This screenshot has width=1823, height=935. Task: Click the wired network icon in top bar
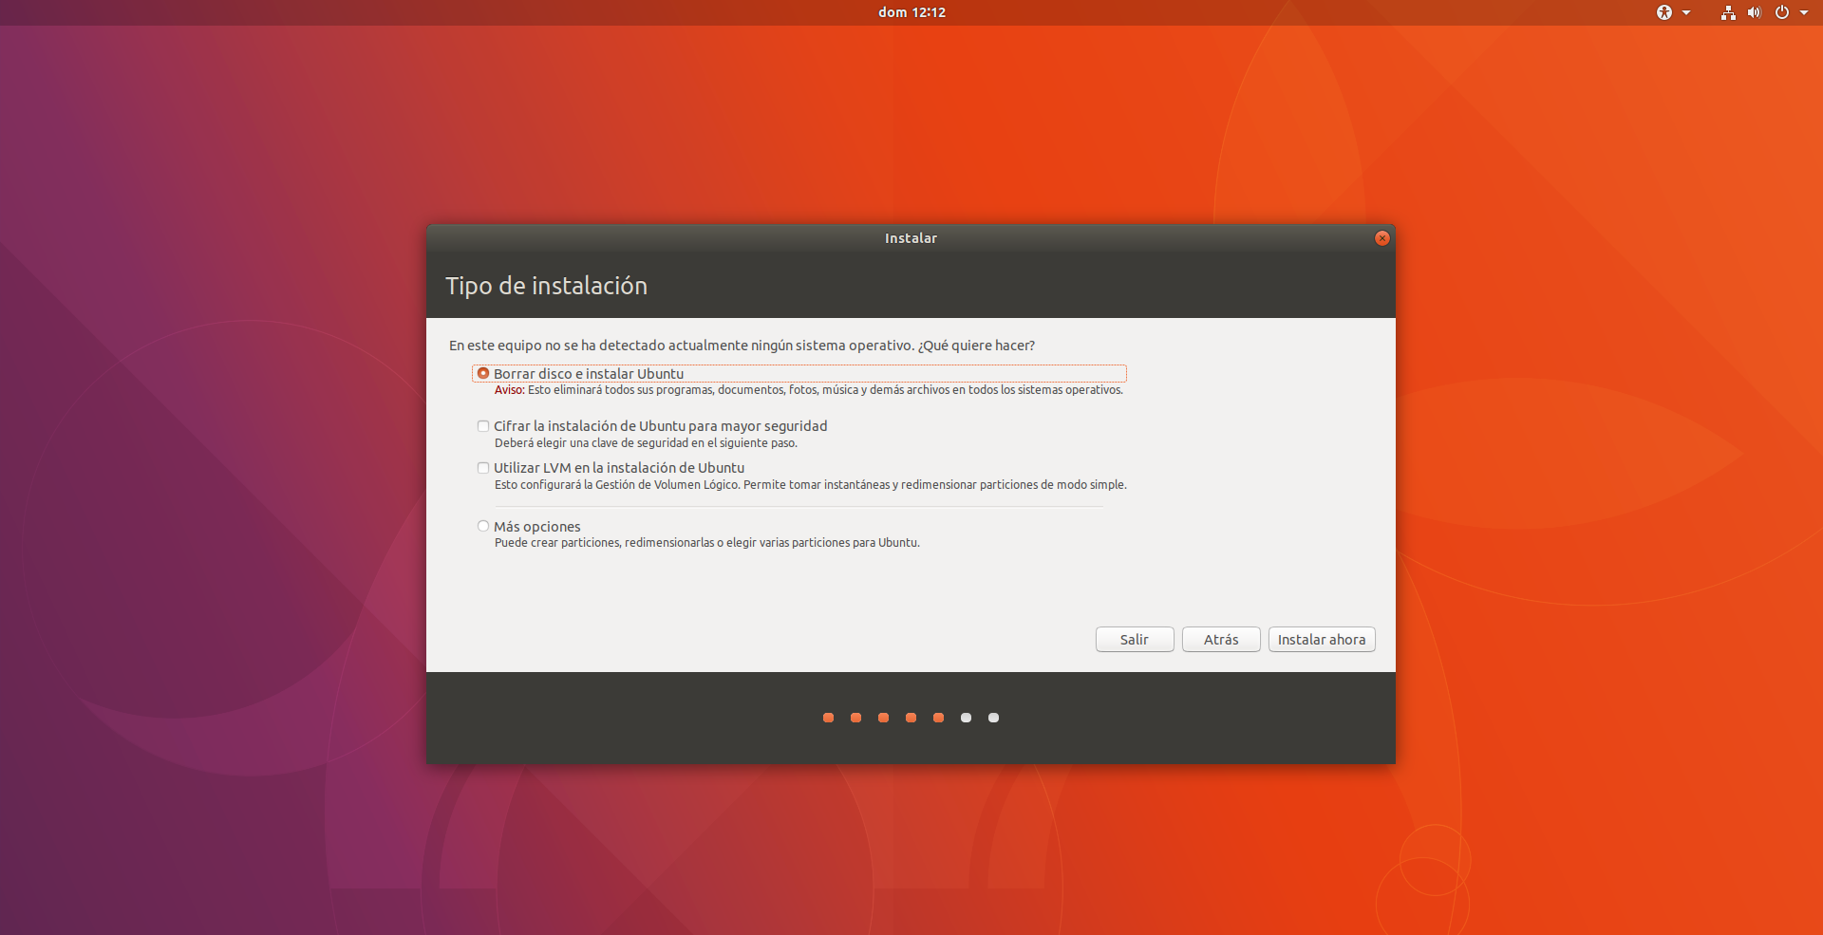point(1728,12)
